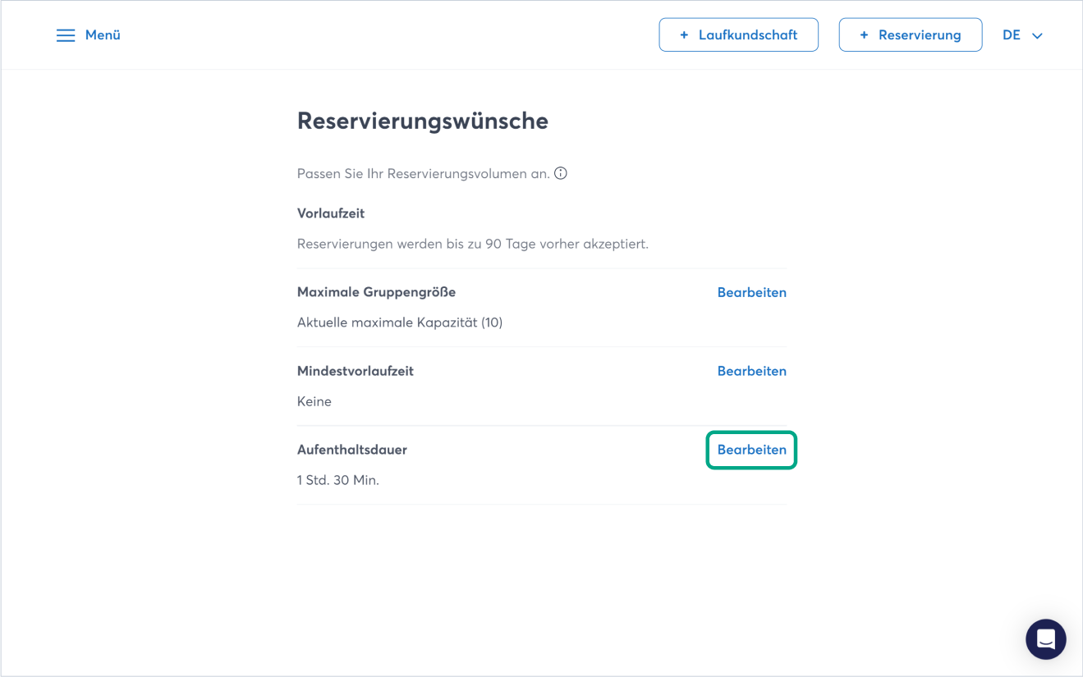The width and height of the screenshot is (1083, 677).
Task: Click Aktuelle maximale Kapazität (10) text
Action: click(x=399, y=322)
